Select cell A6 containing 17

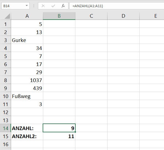[27, 64]
